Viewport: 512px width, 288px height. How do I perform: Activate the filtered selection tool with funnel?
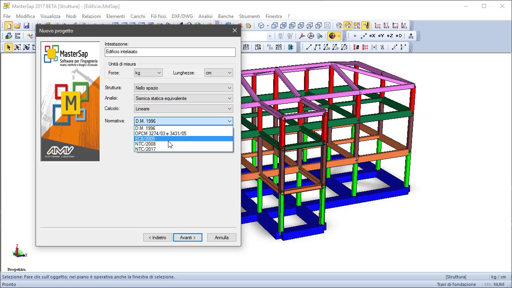click(x=26, y=47)
